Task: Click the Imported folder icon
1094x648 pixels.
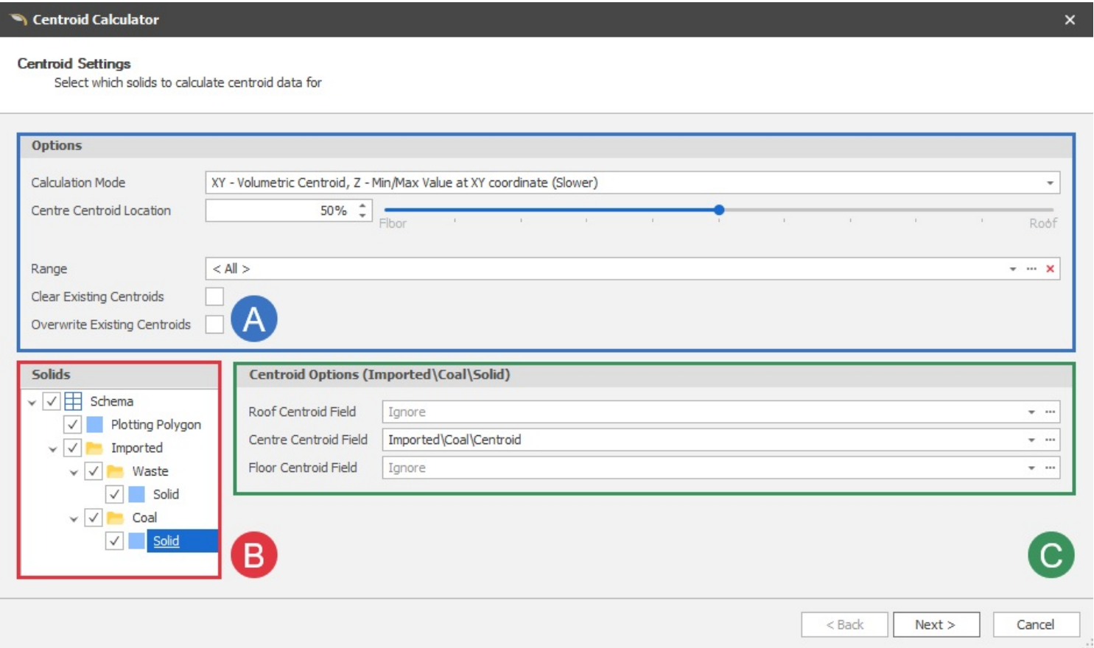Action: [94, 448]
